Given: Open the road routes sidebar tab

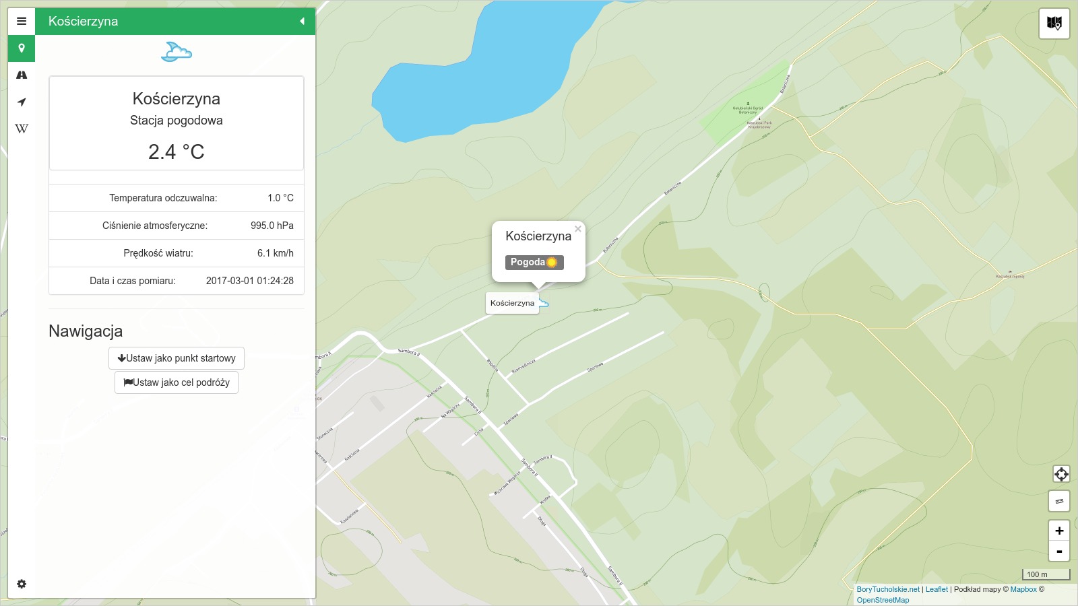Looking at the screenshot, I should (22, 75).
